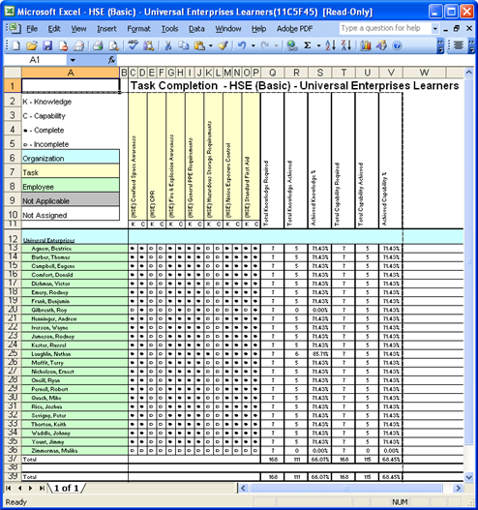The height and width of the screenshot is (510, 478).
Task: Open the File menu
Action: 32,29
